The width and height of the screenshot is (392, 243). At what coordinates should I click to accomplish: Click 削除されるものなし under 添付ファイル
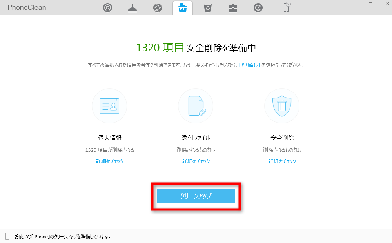(196, 150)
